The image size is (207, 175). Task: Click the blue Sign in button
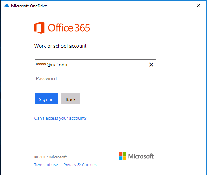(46, 99)
